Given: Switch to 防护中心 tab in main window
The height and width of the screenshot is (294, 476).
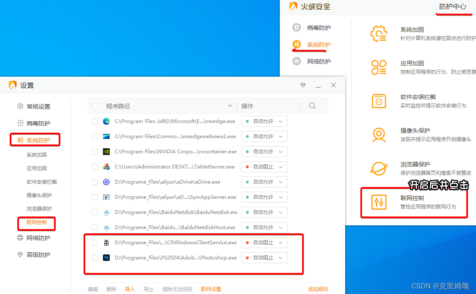Looking at the screenshot, I should [453, 6].
